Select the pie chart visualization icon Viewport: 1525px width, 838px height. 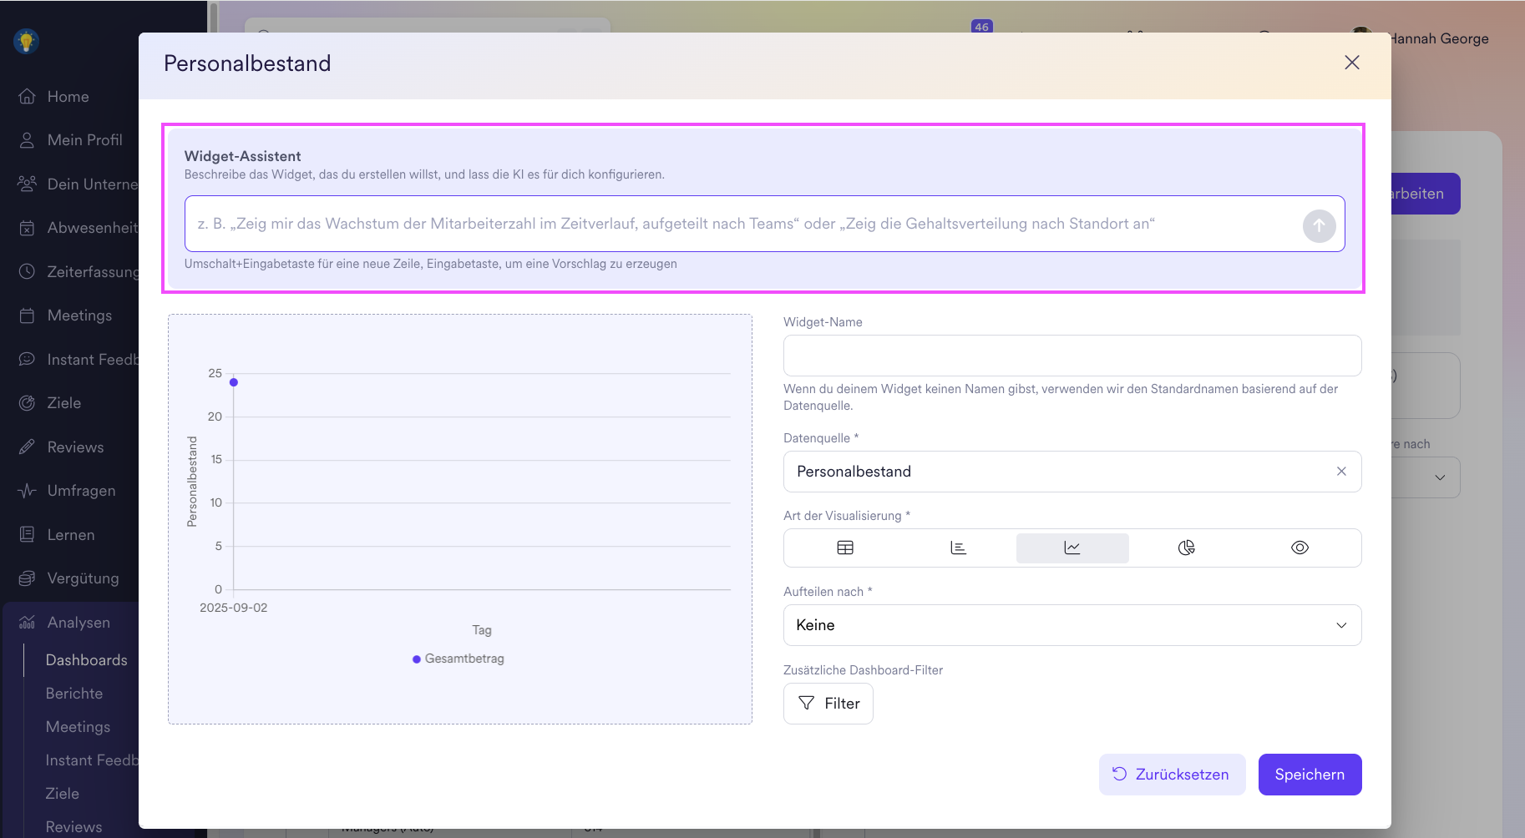tap(1186, 548)
